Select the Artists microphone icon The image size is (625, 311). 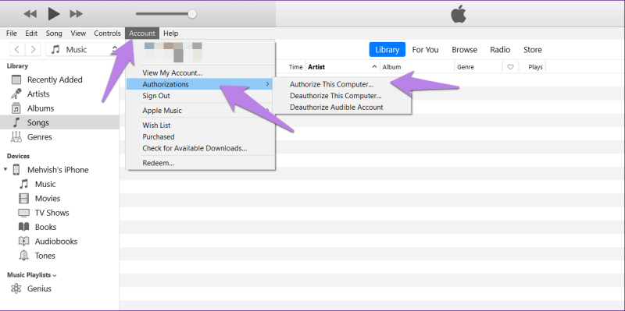(x=16, y=94)
